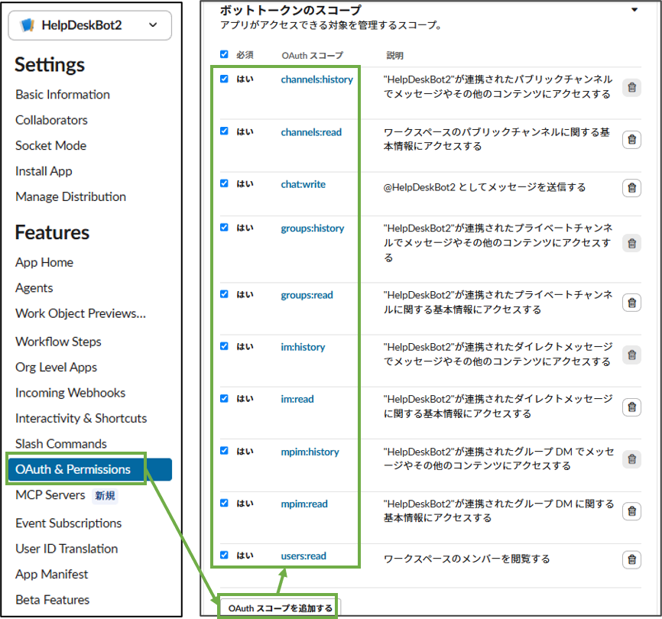Screen dimensions: 662x619
Task: Open Manage Distribution page
Action: 70,196
